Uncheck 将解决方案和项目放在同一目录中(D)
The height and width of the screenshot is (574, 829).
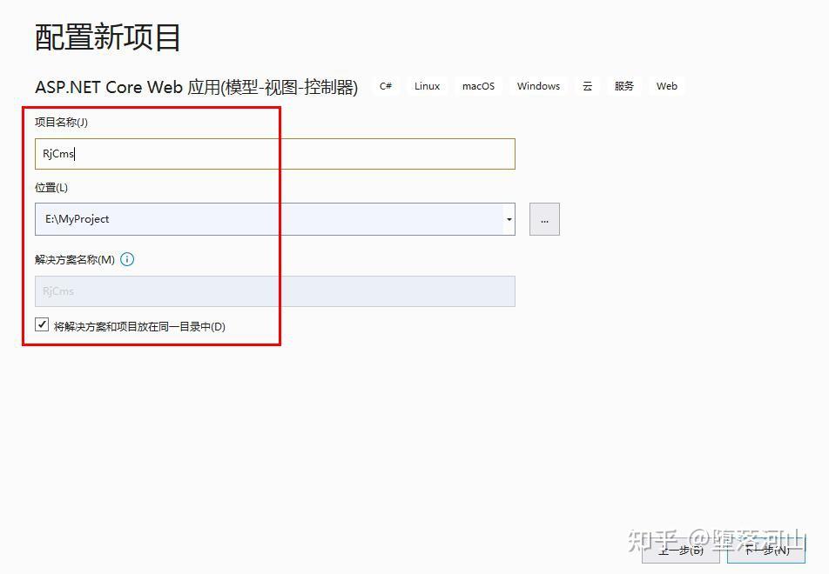(x=41, y=324)
